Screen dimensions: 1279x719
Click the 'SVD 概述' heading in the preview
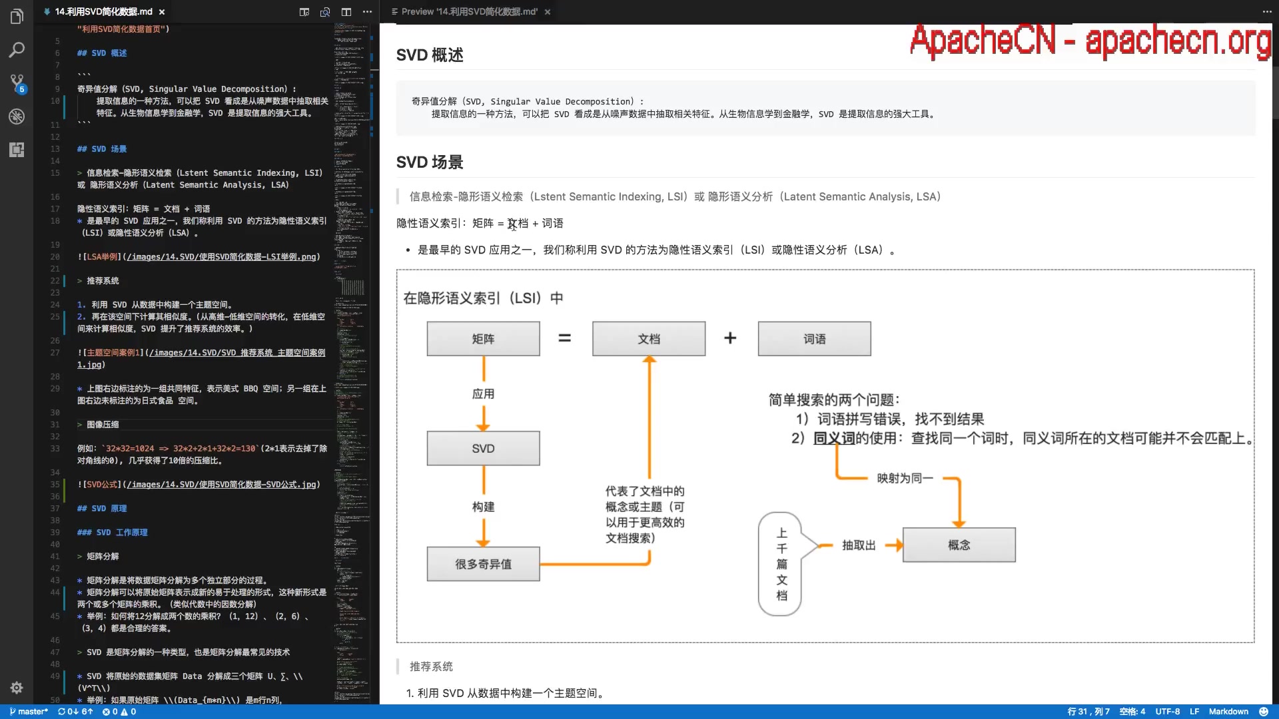click(430, 55)
